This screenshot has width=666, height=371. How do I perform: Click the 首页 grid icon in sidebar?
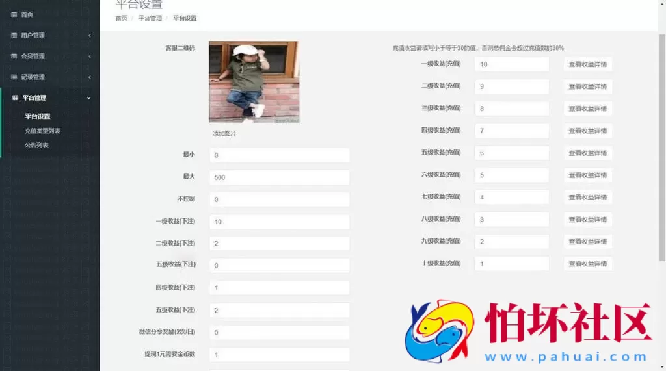point(14,14)
